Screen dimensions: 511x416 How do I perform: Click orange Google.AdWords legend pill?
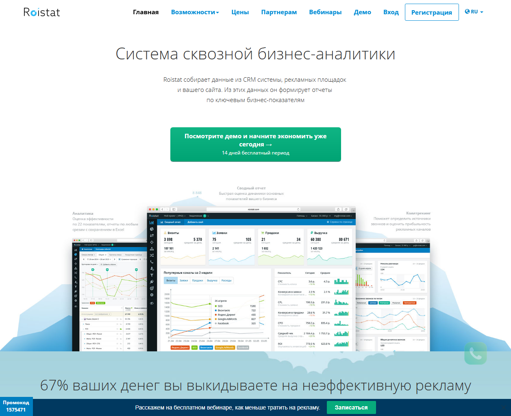(225, 348)
